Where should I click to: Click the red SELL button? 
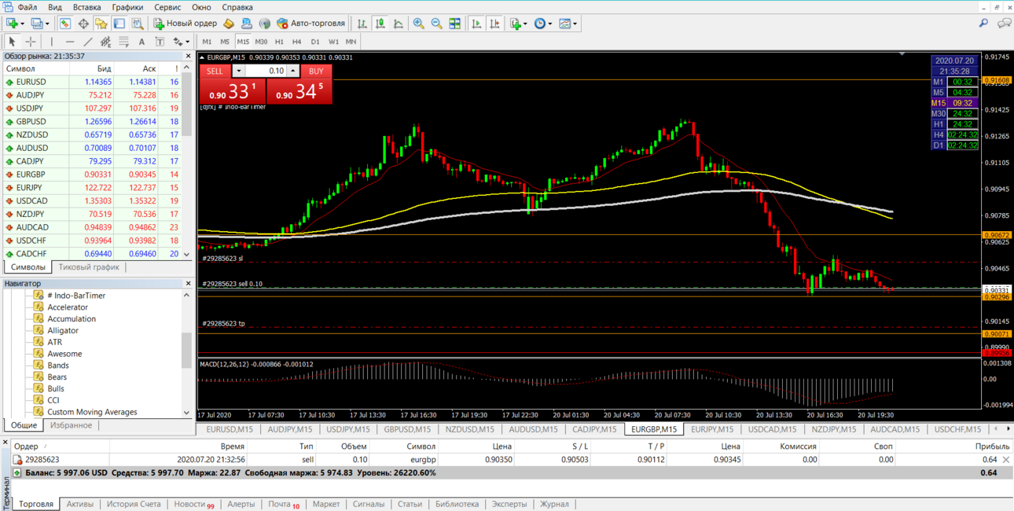(215, 71)
